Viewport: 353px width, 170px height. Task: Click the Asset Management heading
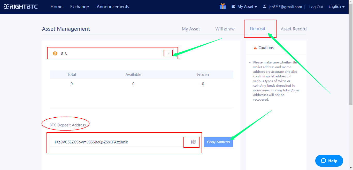[66, 29]
